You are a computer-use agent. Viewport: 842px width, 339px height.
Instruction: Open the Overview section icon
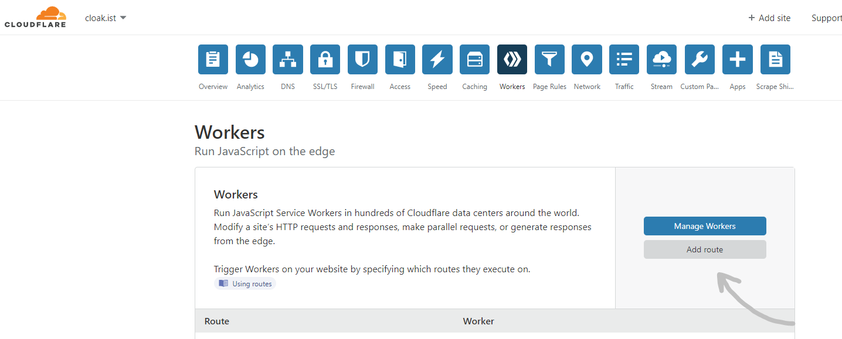213,60
